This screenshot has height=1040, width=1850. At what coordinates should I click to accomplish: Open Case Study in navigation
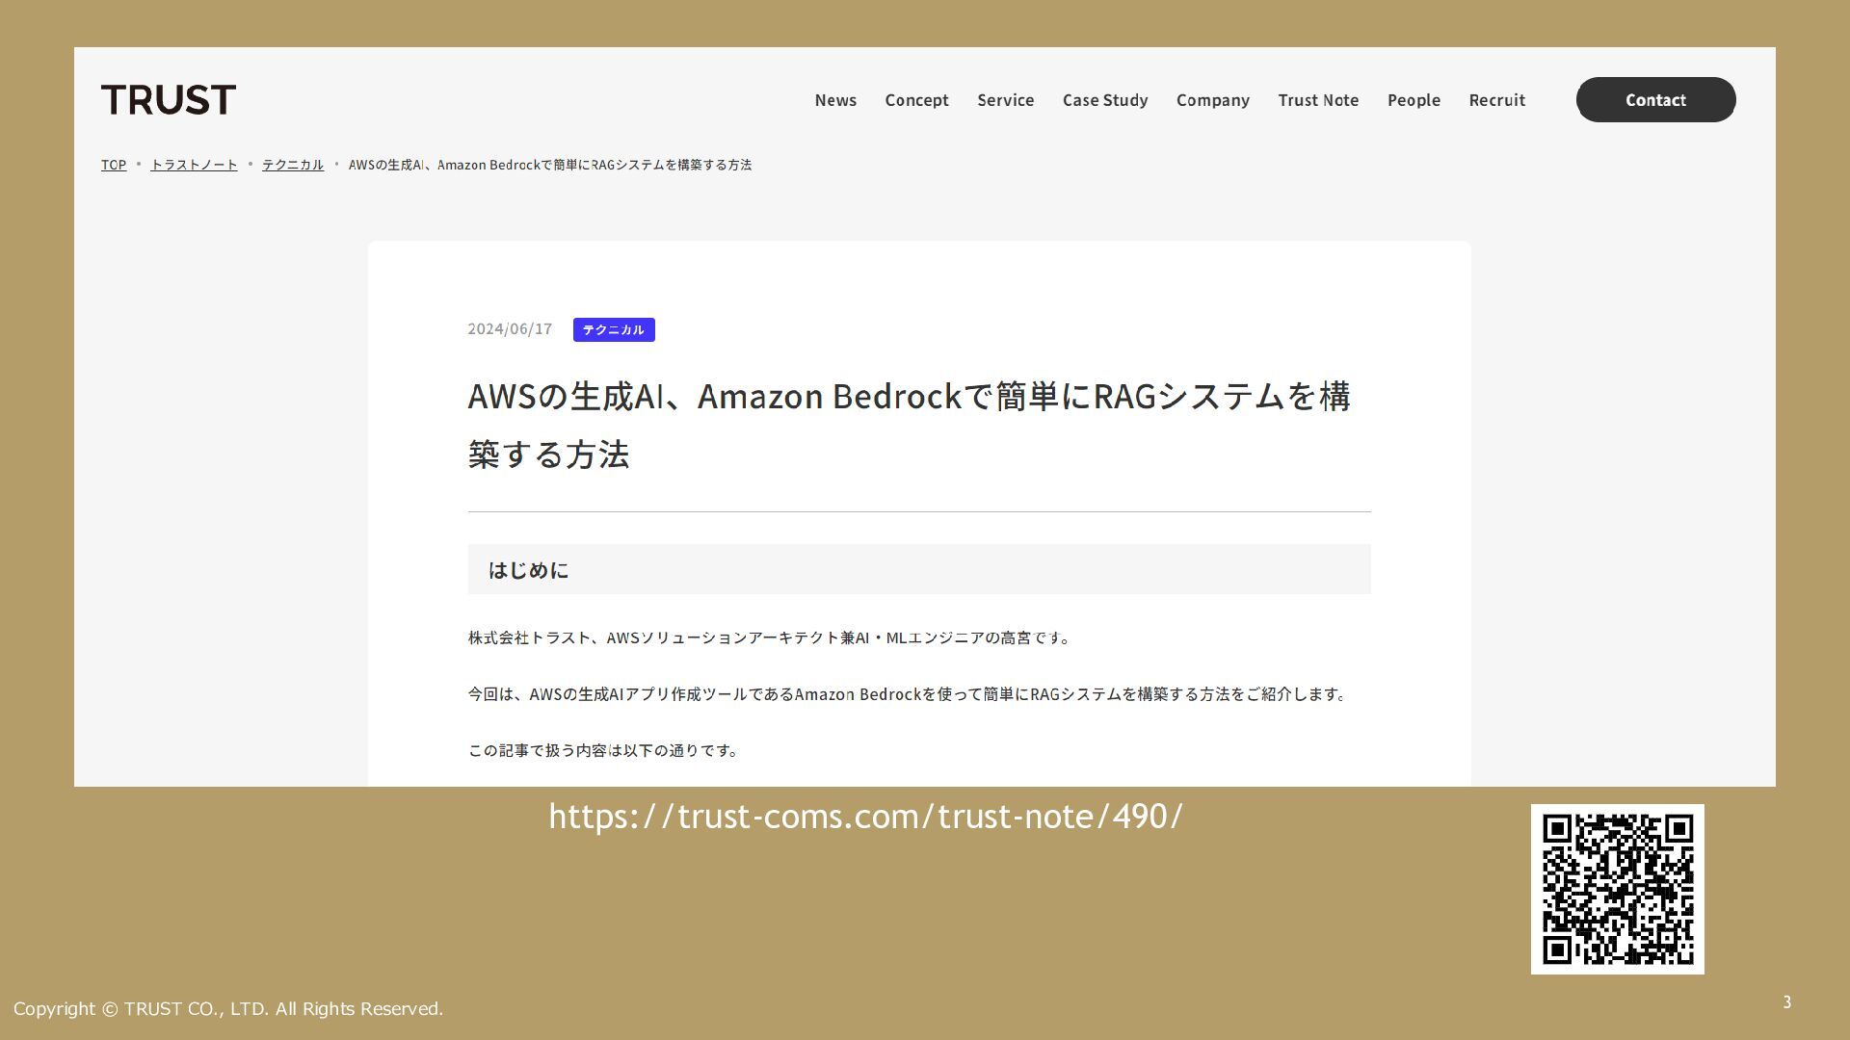point(1105,100)
